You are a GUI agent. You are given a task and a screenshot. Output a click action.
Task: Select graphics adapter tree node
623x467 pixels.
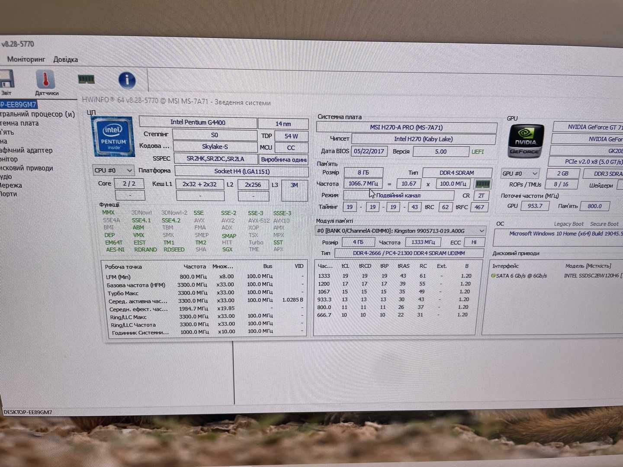pos(26,150)
